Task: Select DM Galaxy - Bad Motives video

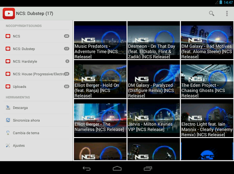Action: (x=207, y=40)
